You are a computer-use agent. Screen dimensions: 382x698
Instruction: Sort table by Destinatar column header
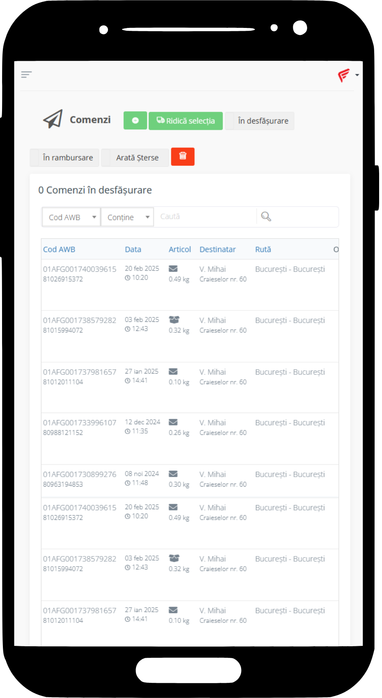(217, 249)
